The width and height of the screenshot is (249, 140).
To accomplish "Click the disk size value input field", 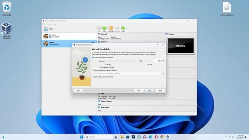I will 159,61.
